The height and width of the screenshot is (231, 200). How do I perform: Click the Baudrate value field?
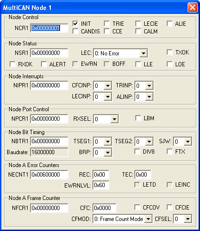[x=49, y=152]
